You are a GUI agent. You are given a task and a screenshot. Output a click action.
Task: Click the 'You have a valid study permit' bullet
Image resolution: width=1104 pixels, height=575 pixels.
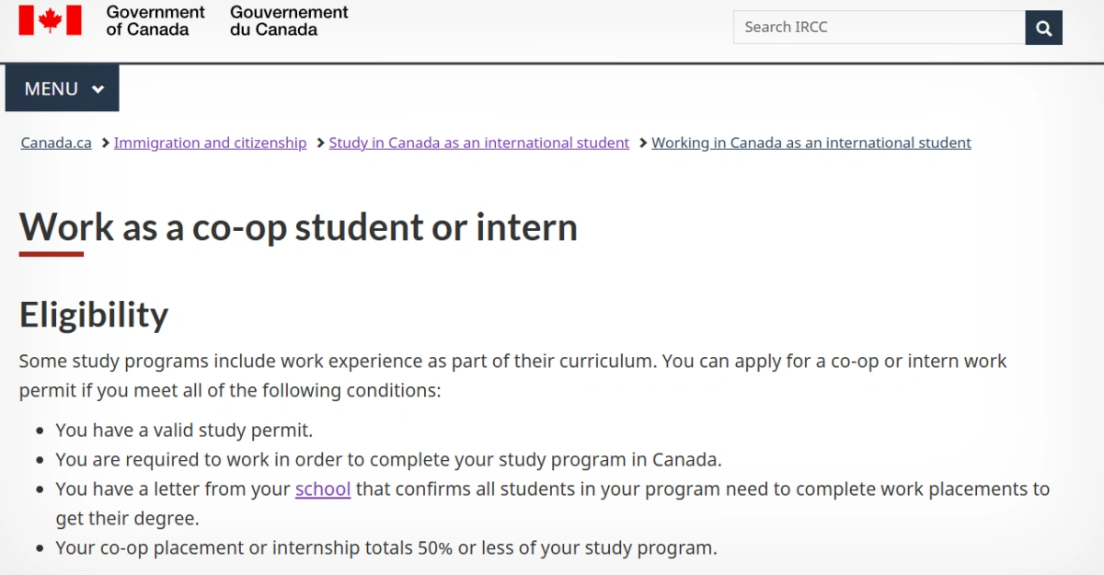coord(184,430)
